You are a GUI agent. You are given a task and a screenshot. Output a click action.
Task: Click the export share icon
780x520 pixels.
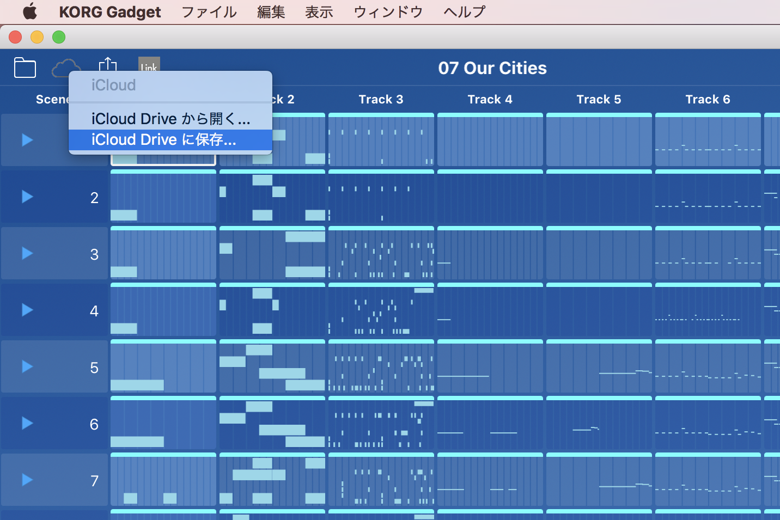click(108, 64)
